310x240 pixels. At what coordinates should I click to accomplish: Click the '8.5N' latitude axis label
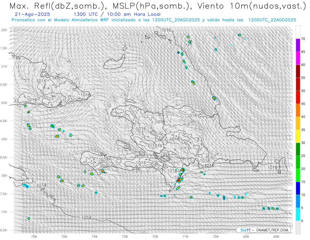click(4, 157)
